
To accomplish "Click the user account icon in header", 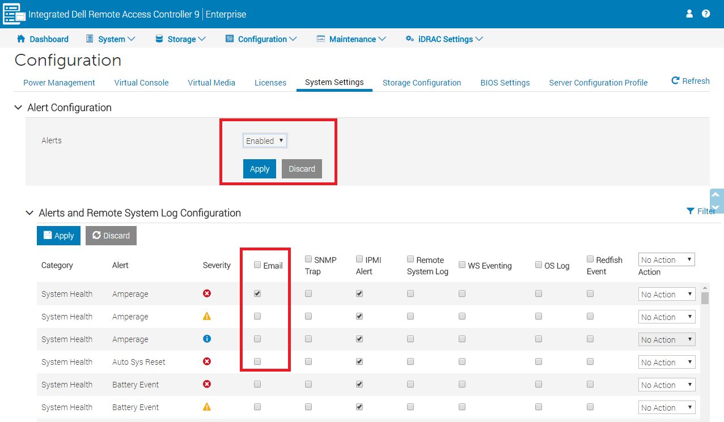I will [x=689, y=14].
